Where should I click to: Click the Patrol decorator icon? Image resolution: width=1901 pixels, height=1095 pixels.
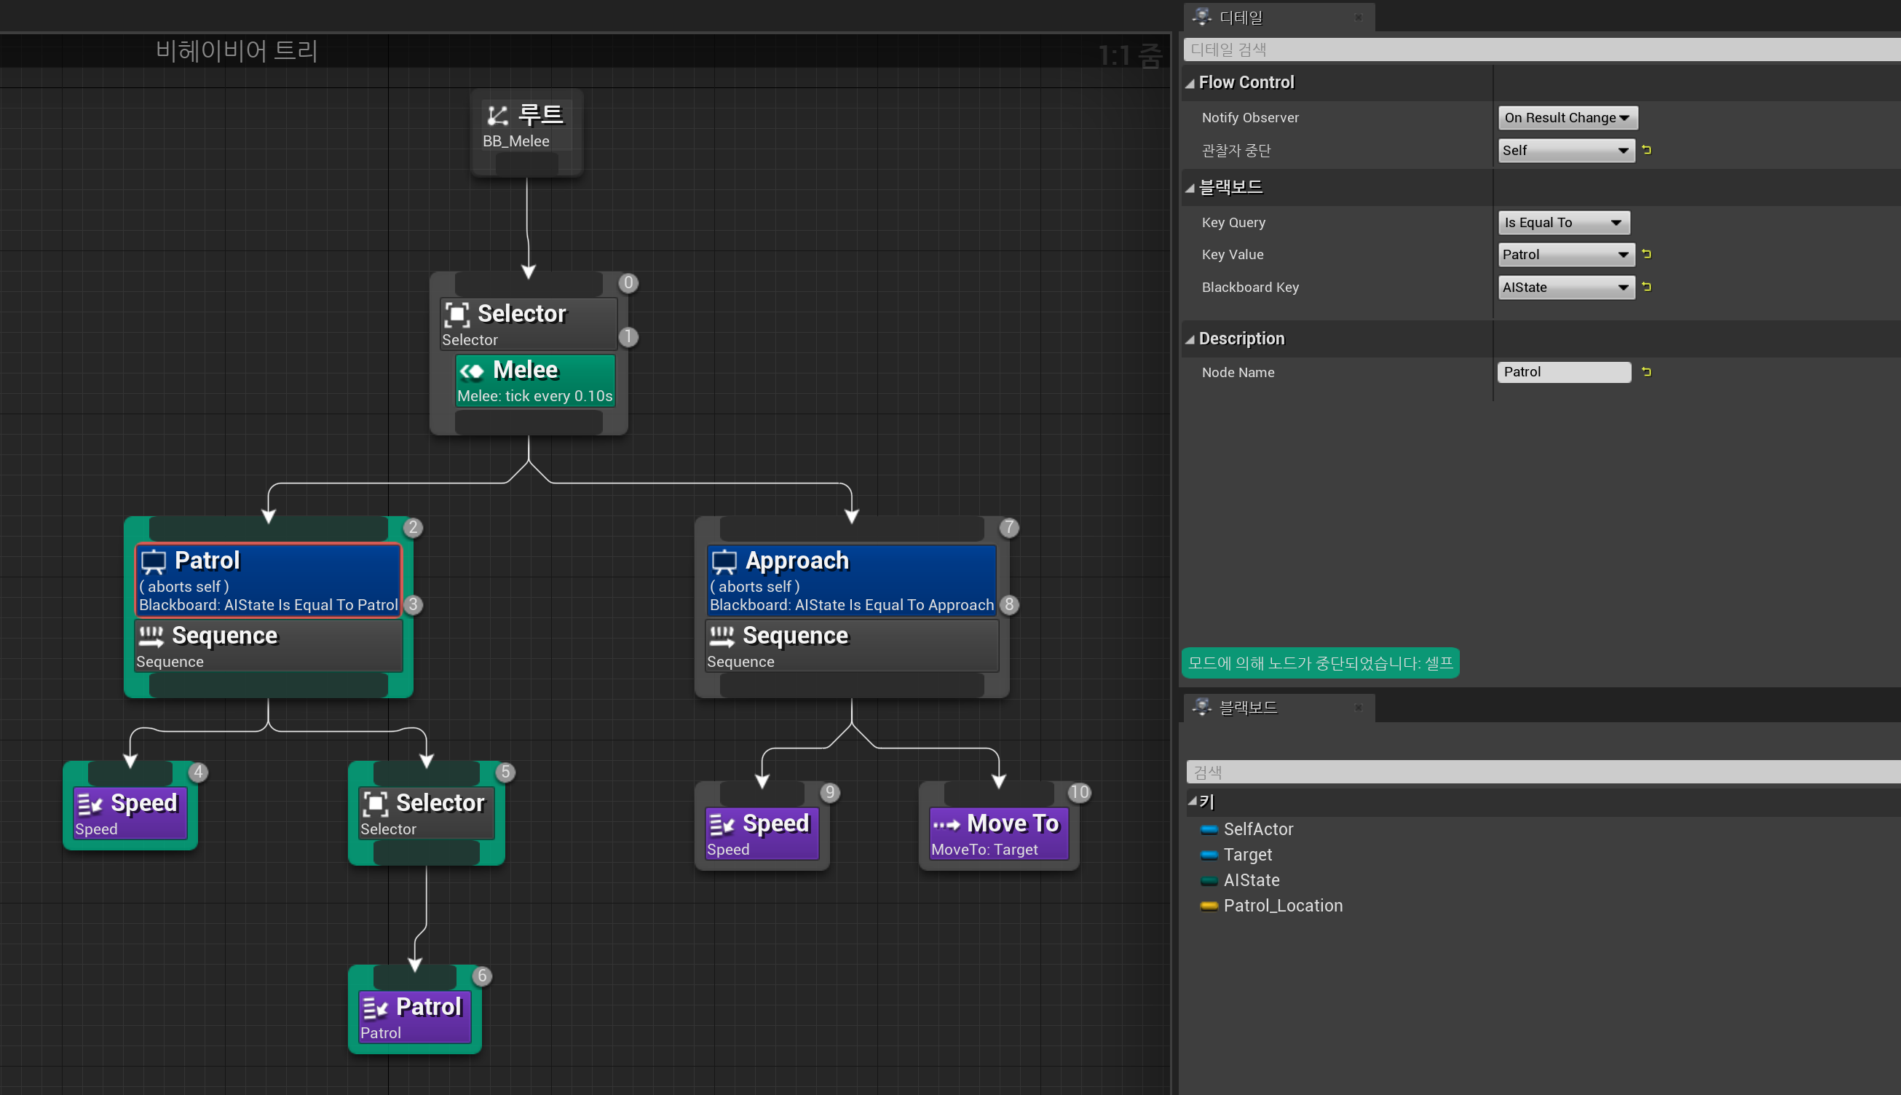click(x=154, y=561)
